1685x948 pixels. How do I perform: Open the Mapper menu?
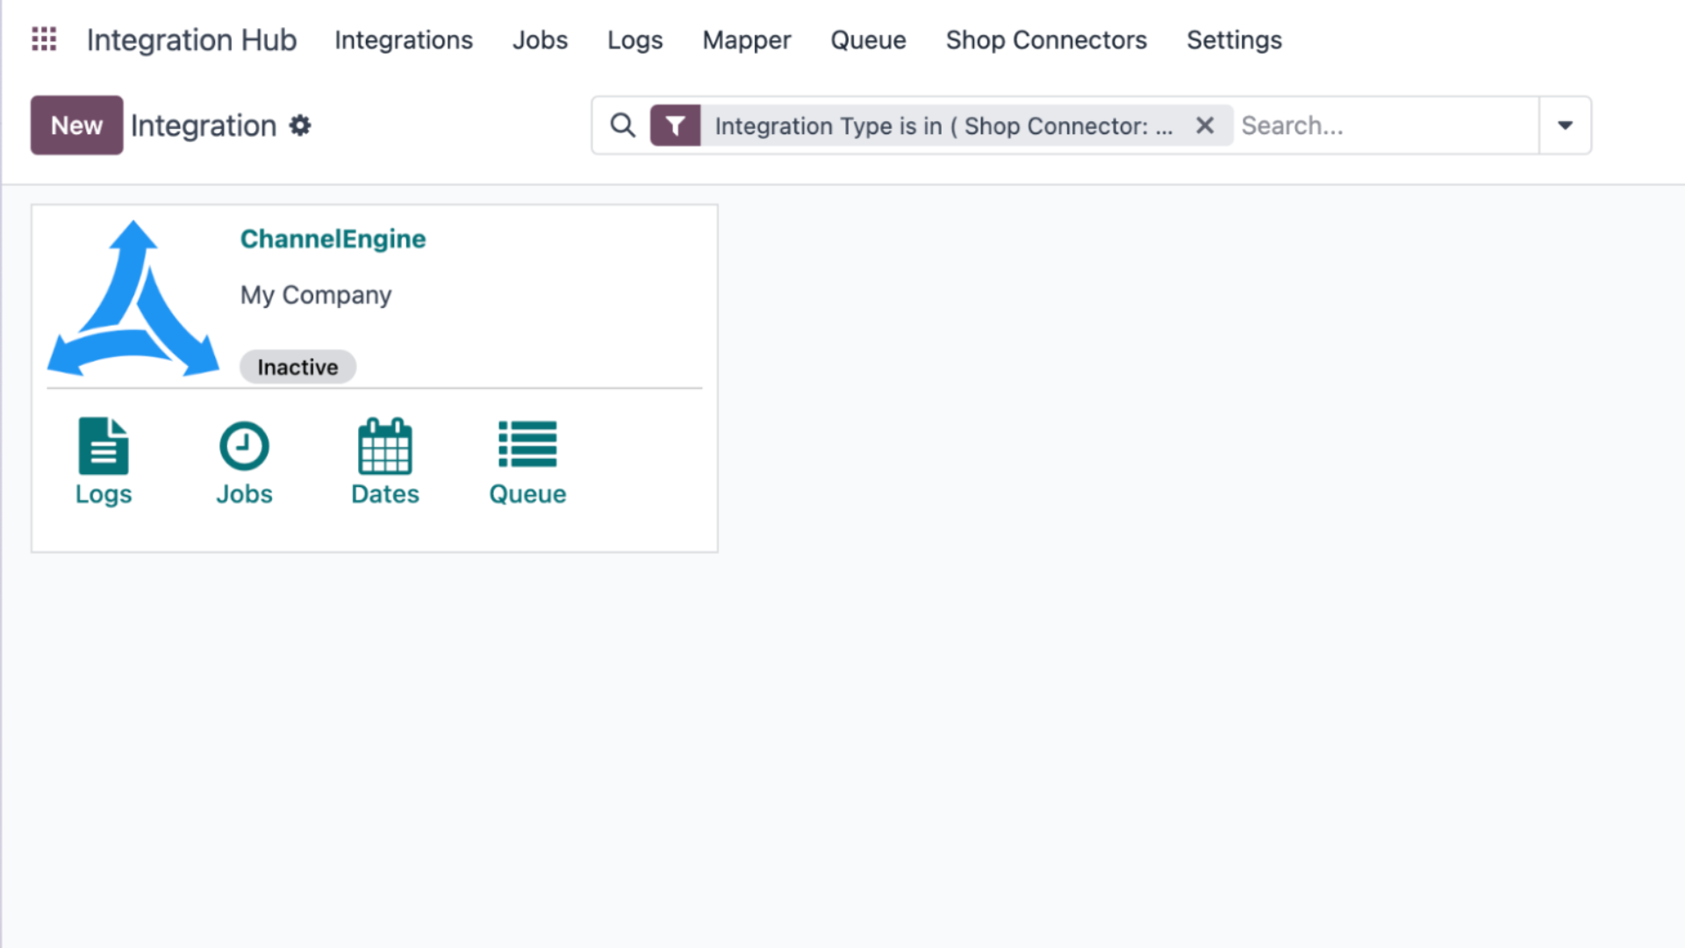pos(747,39)
